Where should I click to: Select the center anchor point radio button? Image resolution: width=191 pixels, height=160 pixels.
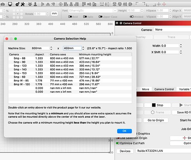(18, 14)
